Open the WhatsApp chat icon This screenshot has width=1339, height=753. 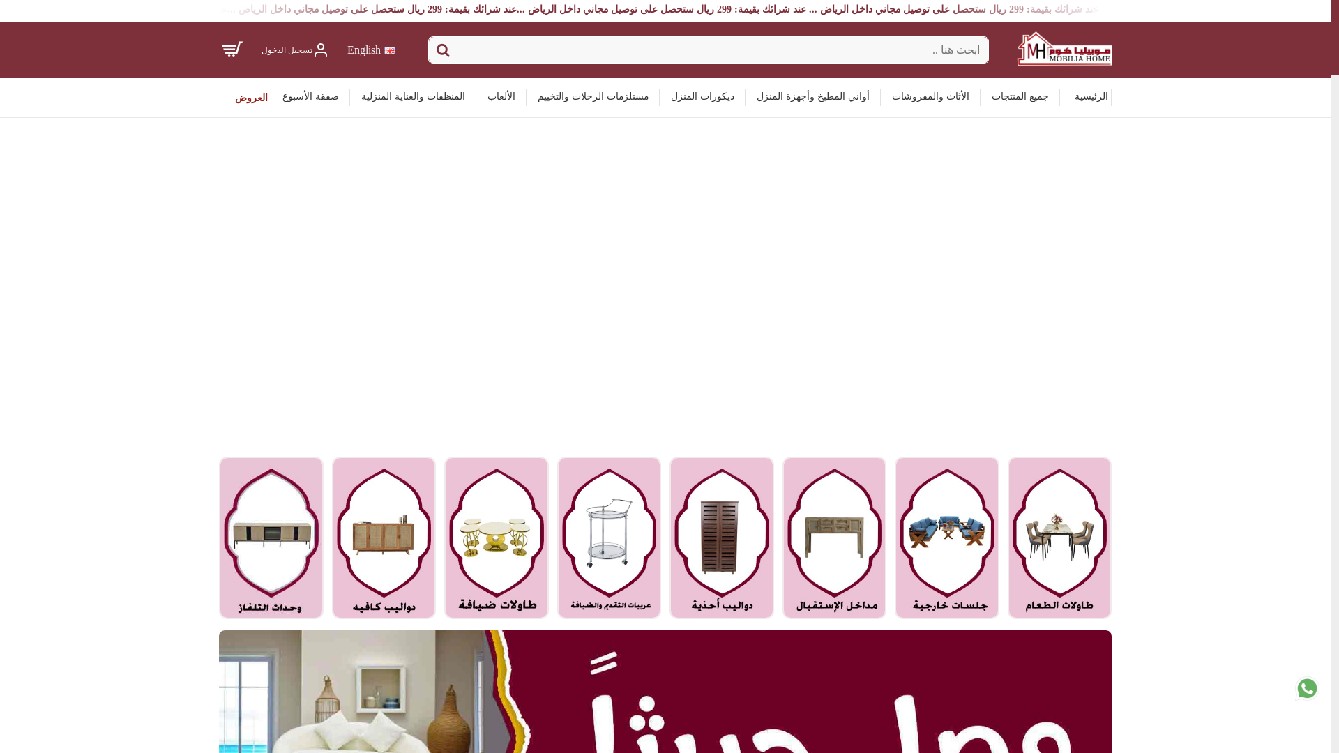(x=1307, y=689)
